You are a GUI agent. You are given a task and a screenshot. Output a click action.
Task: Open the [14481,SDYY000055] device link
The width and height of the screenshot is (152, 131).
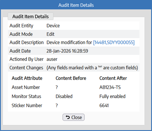coord(114,42)
